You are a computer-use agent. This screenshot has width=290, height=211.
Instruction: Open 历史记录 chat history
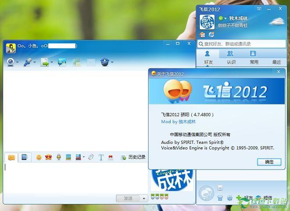(x=133, y=157)
